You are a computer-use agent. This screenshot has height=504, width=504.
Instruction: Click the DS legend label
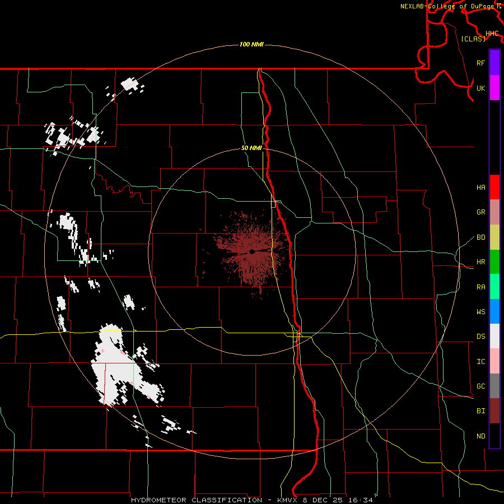click(480, 337)
